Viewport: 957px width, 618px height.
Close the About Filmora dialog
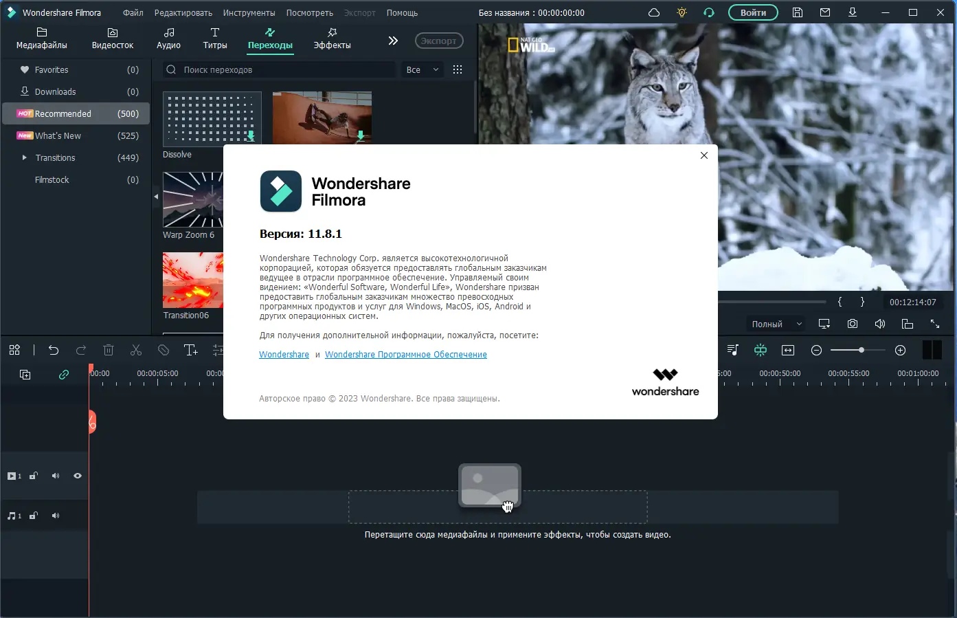(704, 155)
